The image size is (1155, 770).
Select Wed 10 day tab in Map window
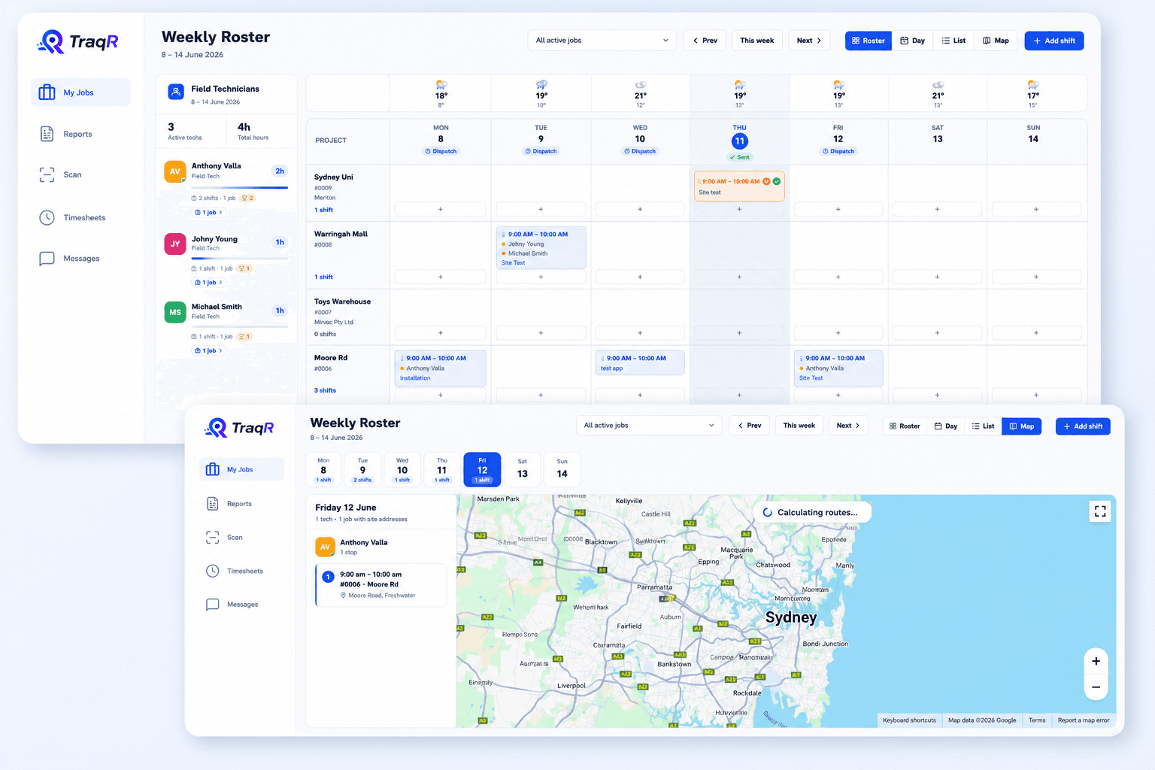(402, 470)
